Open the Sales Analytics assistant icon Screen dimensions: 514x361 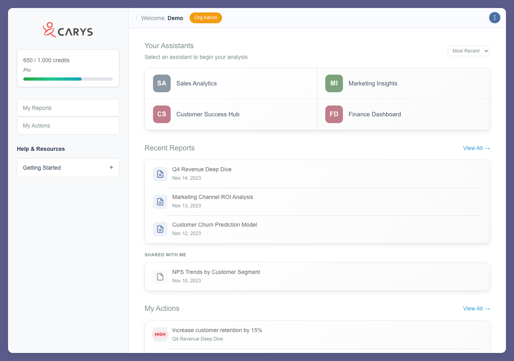(x=161, y=83)
